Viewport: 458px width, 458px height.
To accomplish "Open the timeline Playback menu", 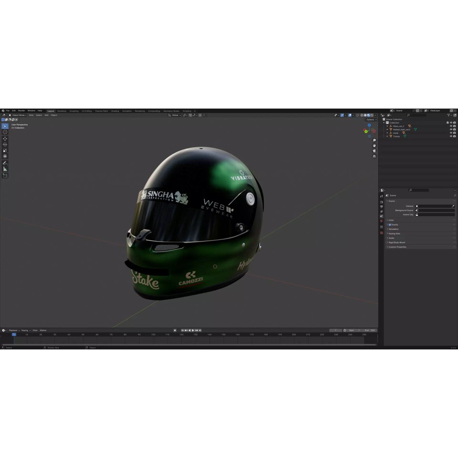I will (x=13, y=331).
